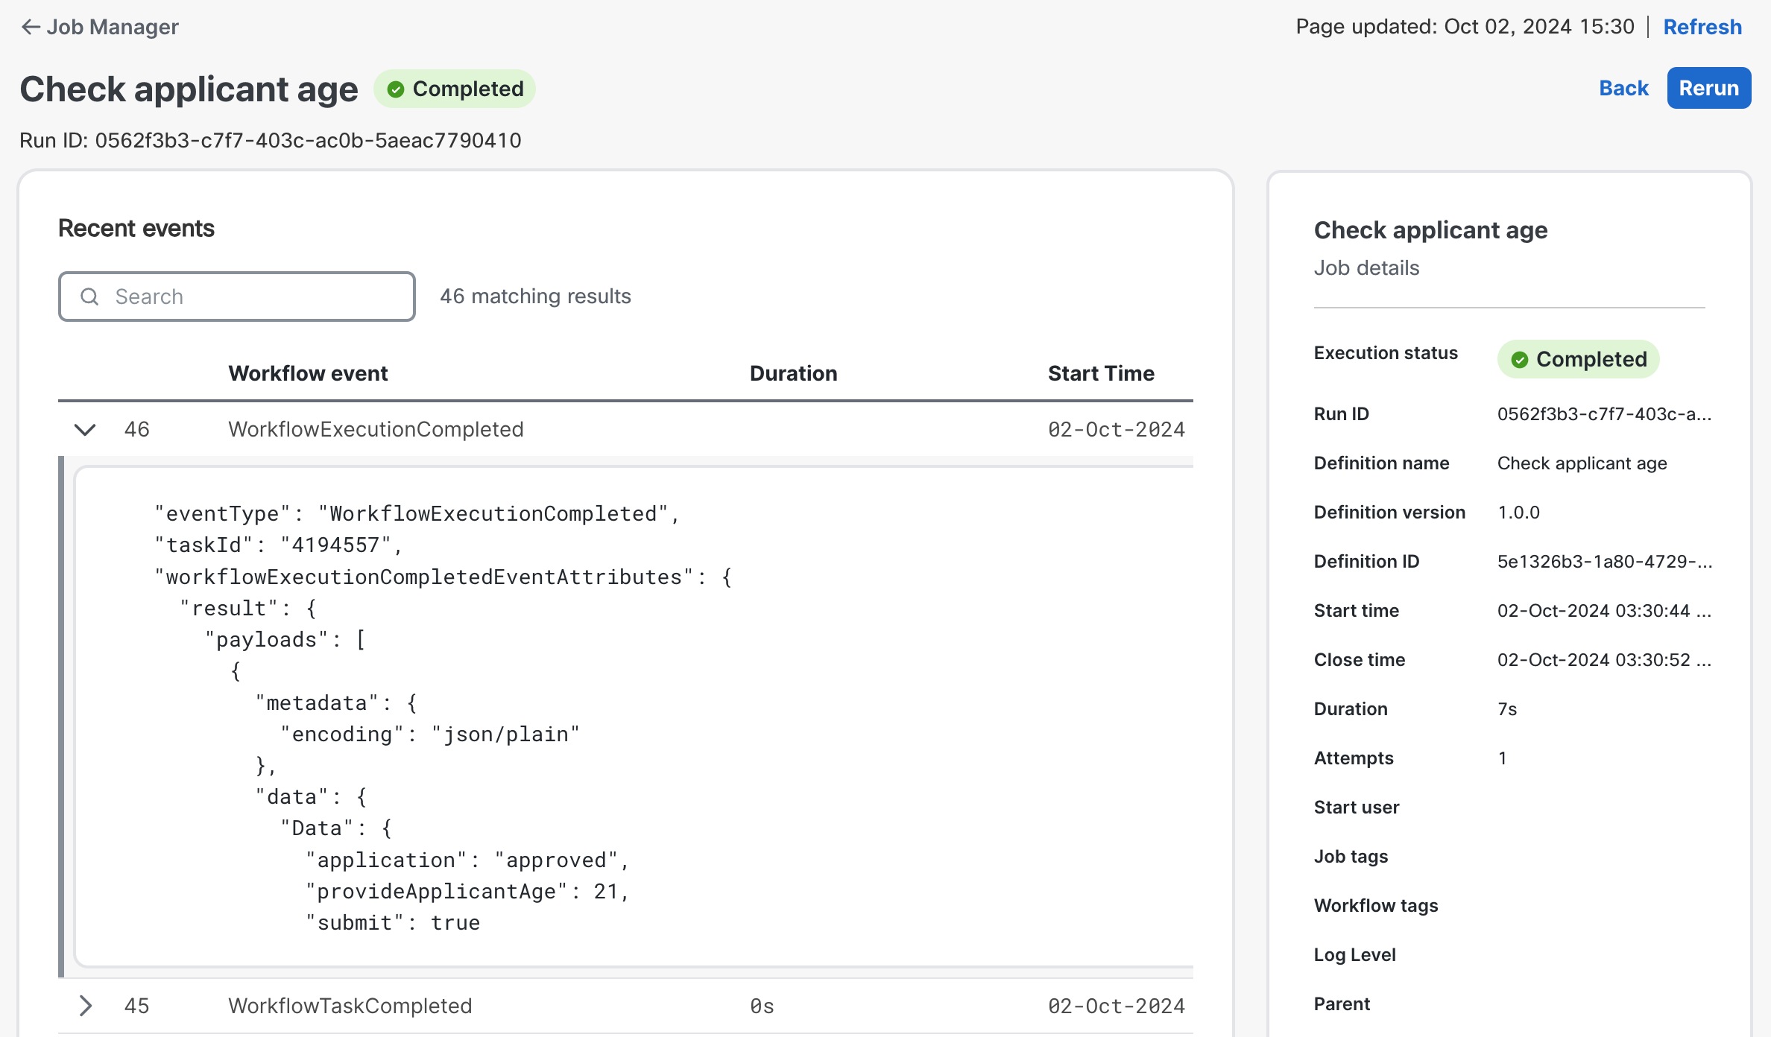
Task: Click the check icon in Execution status badge
Action: [x=1519, y=360]
